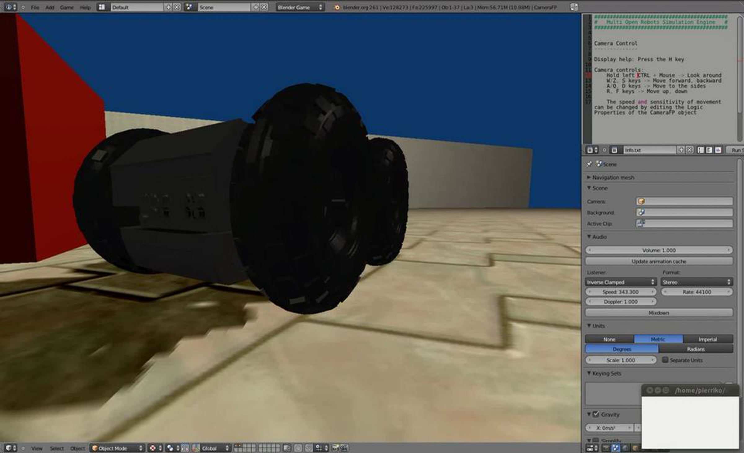Screen dimensions: 744x453
Task: Click the plus icon next to Info.txt
Action: click(x=681, y=150)
